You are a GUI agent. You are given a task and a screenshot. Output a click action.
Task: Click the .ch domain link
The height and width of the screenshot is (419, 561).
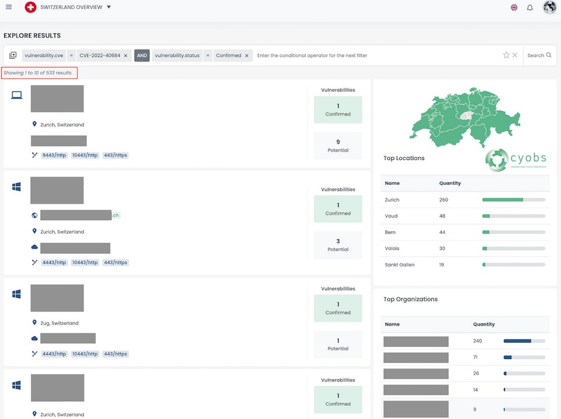click(x=116, y=215)
